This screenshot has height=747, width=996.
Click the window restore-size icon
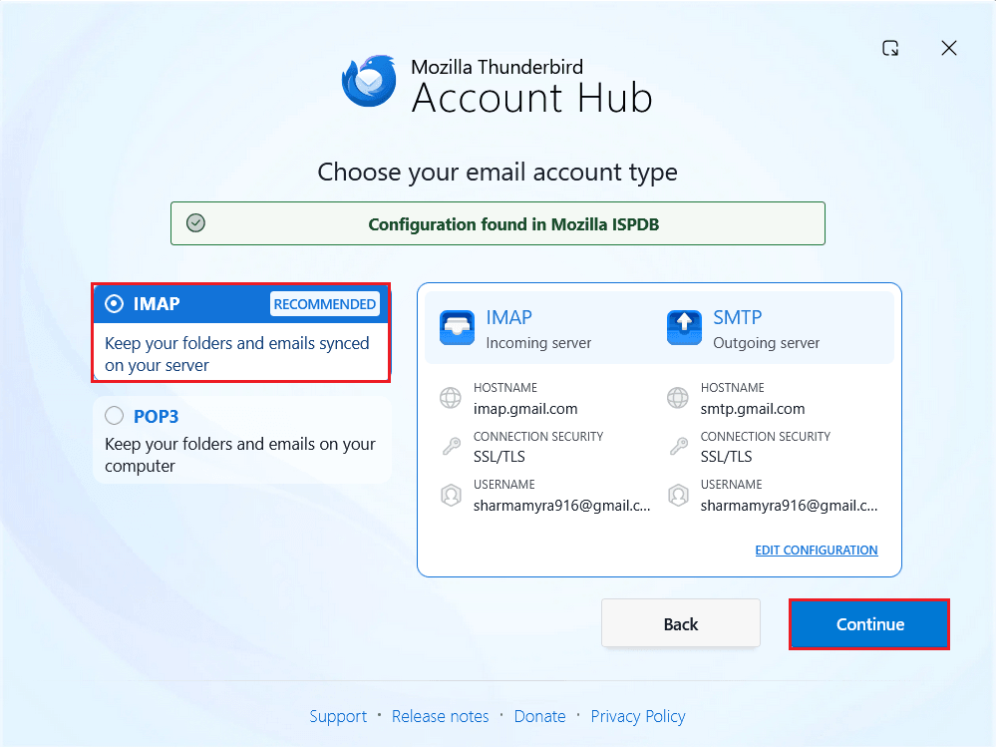coord(890,48)
